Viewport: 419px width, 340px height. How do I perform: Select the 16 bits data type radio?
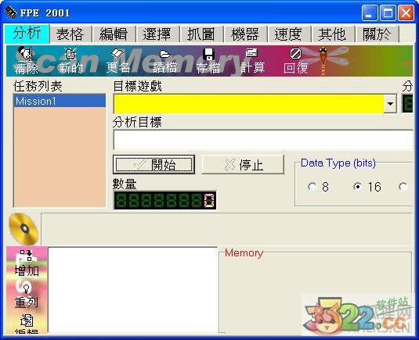click(357, 186)
